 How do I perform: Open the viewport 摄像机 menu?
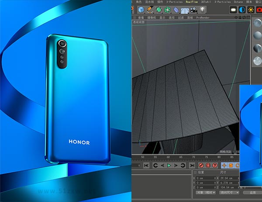(x=152, y=17)
